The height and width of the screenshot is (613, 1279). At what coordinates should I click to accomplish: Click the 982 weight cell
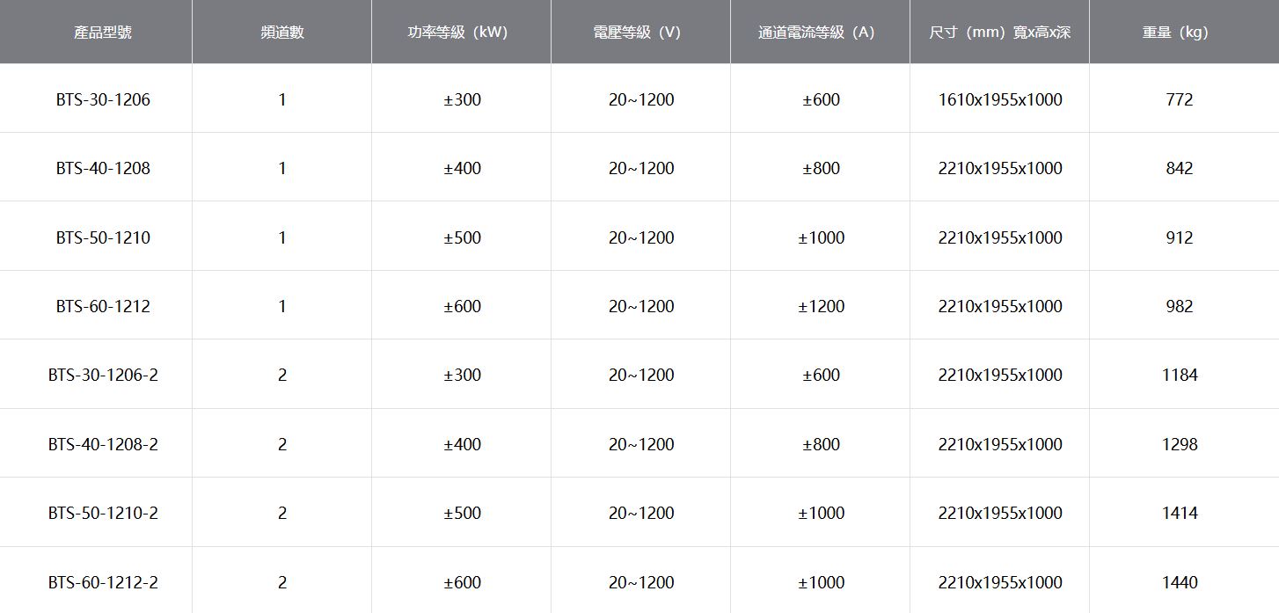pos(1179,306)
